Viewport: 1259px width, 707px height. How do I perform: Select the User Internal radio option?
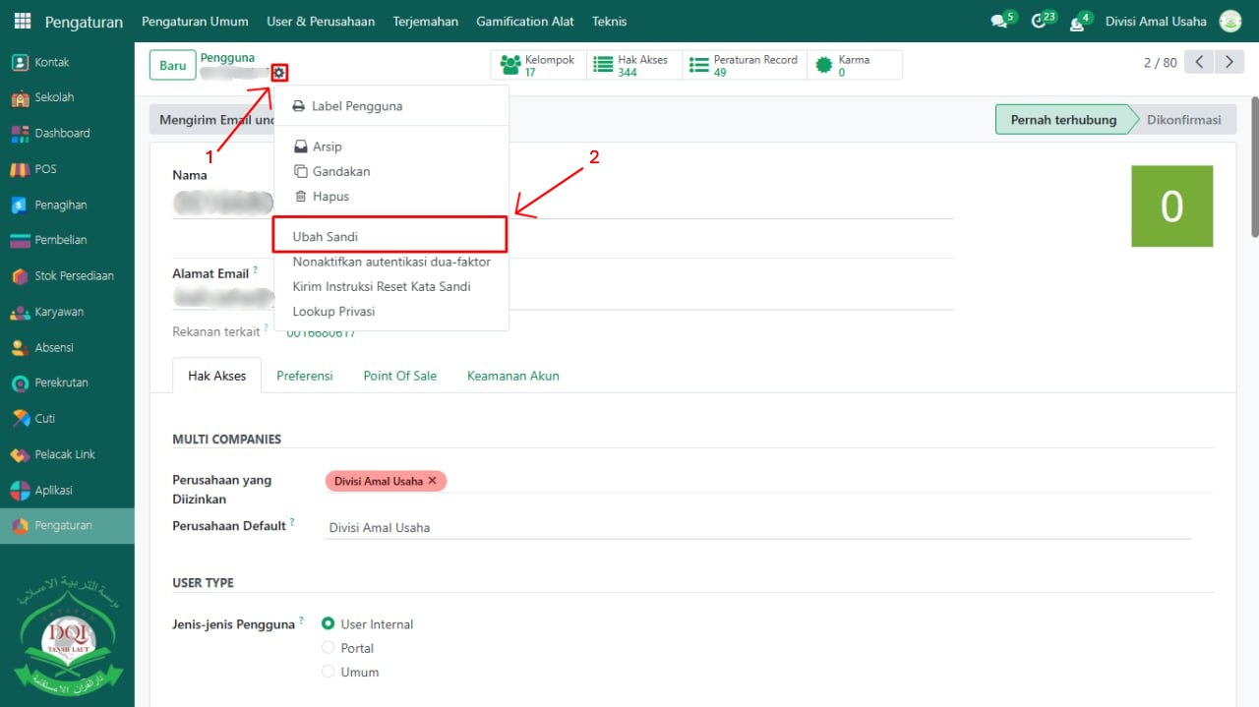point(329,624)
